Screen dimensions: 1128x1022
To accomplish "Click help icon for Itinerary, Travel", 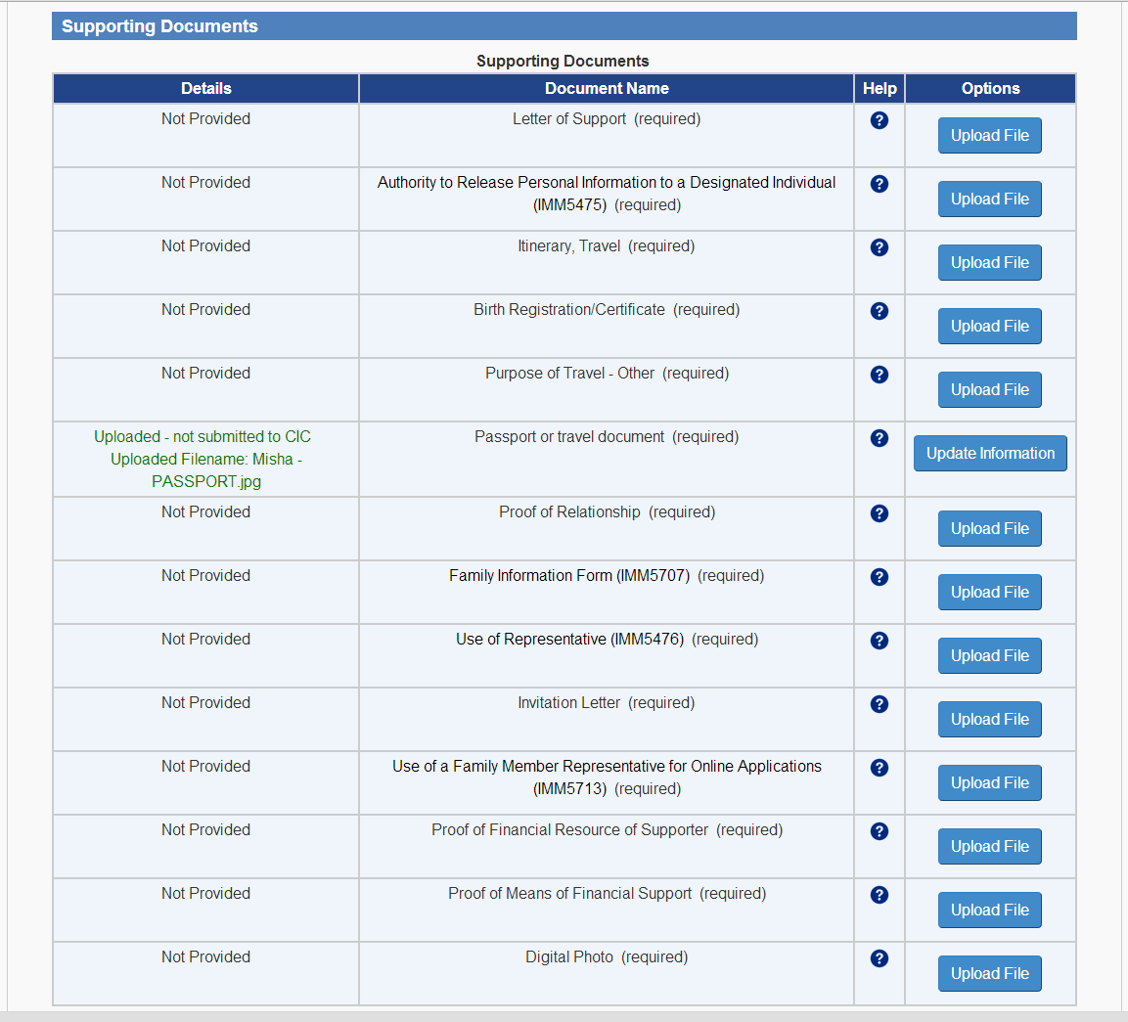I will point(880,247).
